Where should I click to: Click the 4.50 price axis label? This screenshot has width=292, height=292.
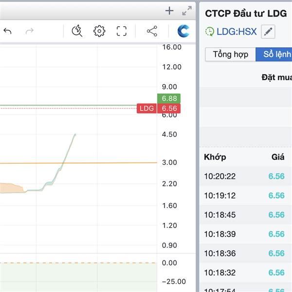click(169, 134)
